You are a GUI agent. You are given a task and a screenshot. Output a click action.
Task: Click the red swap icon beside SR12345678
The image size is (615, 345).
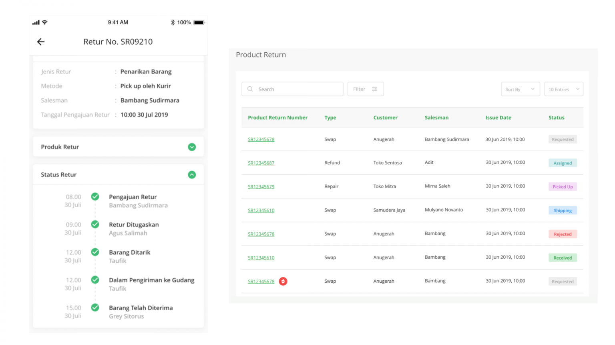coord(283,282)
